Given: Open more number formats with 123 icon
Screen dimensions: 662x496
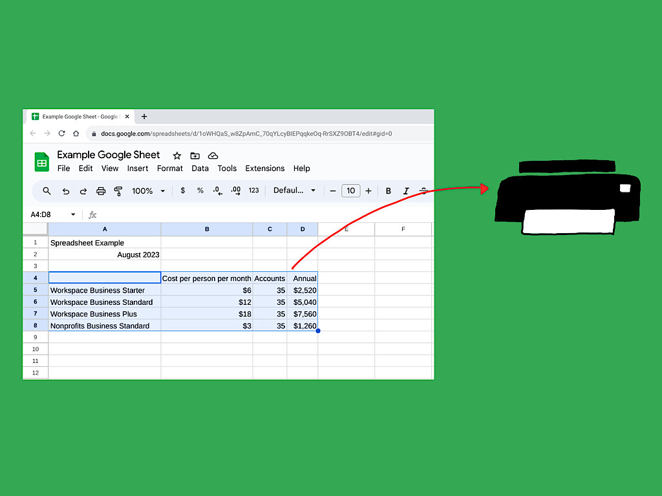Looking at the screenshot, I should pos(253,191).
